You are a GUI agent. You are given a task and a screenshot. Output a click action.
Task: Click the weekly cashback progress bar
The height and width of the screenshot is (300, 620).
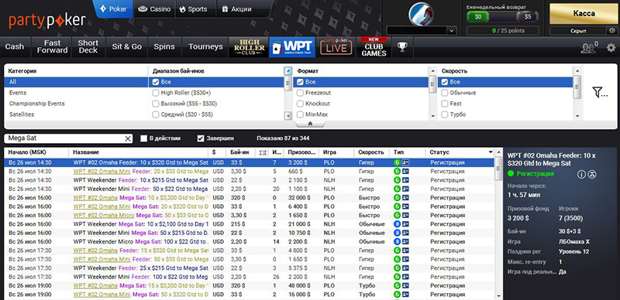pyautogui.click(x=502, y=16)
